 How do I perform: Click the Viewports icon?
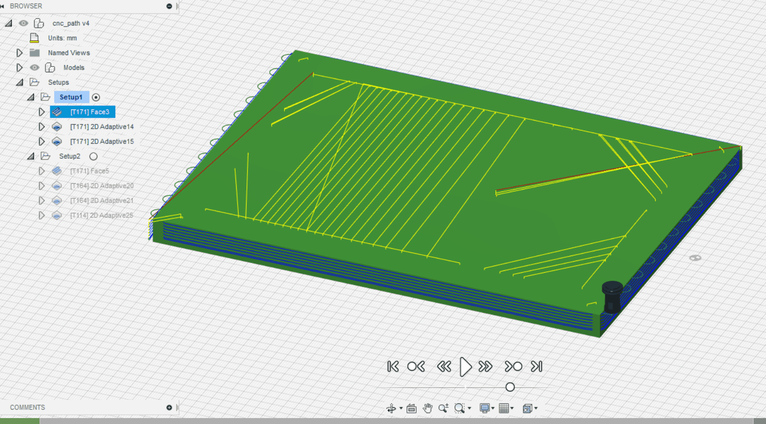coord(527,408)
